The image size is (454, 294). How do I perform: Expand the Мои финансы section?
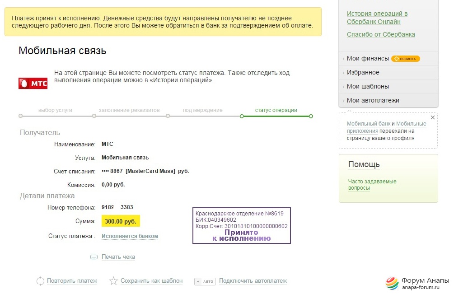[x=367, y=58]
